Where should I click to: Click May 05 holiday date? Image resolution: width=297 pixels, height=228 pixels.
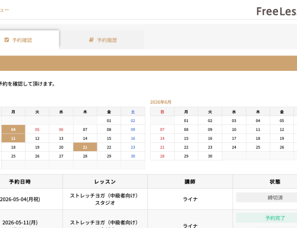pyautogui.click(x=37, y=130)
